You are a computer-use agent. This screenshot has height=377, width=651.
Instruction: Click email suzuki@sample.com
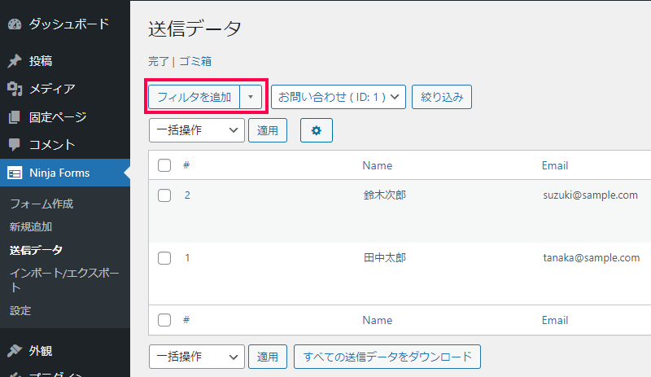click(x=591, y=195)
